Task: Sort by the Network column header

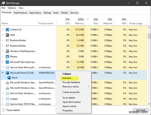Action: tap(106, 21)
